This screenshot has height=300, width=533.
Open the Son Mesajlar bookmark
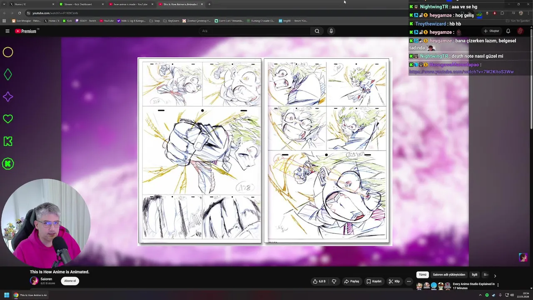[x=26, y=20]
